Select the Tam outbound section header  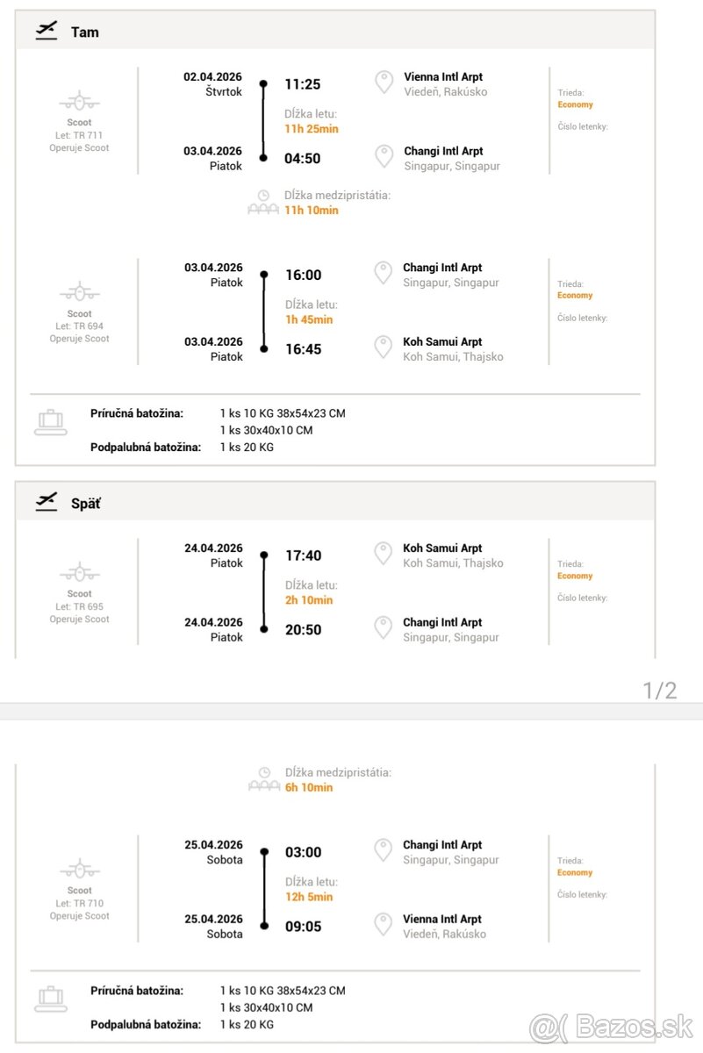pyautogui.click(x=85, y=32)
